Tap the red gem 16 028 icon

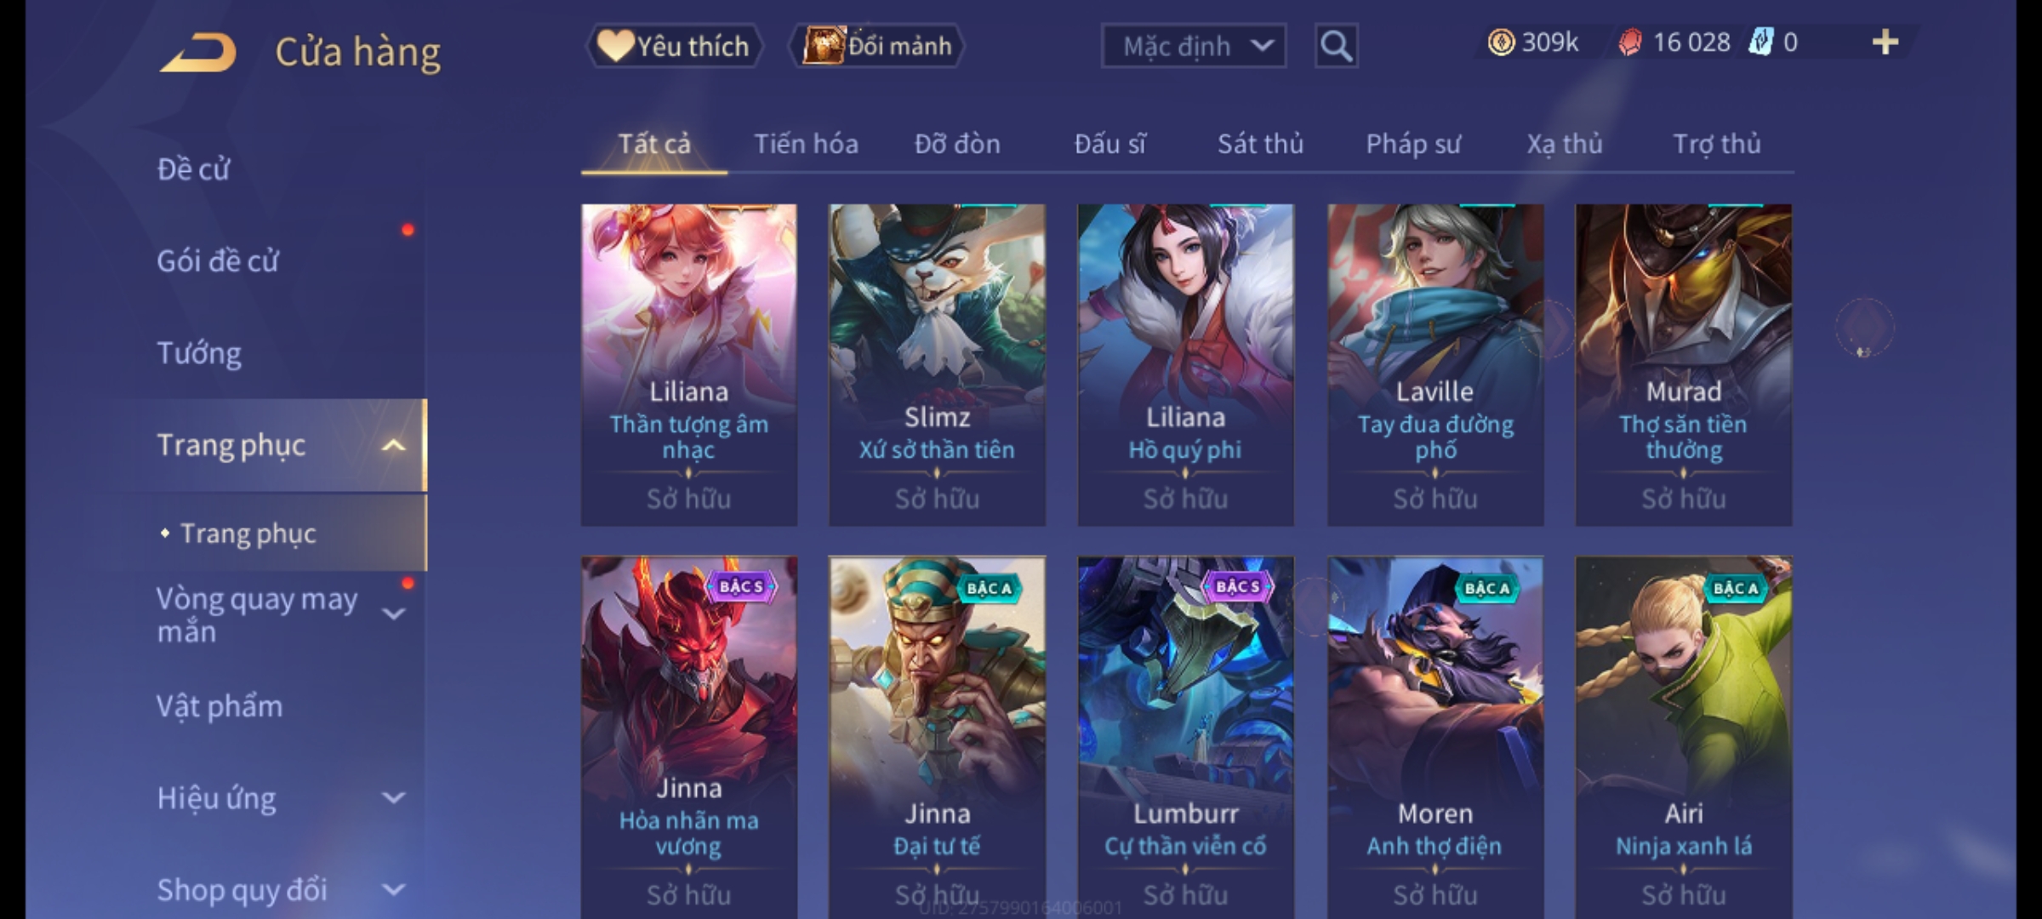1630,43
